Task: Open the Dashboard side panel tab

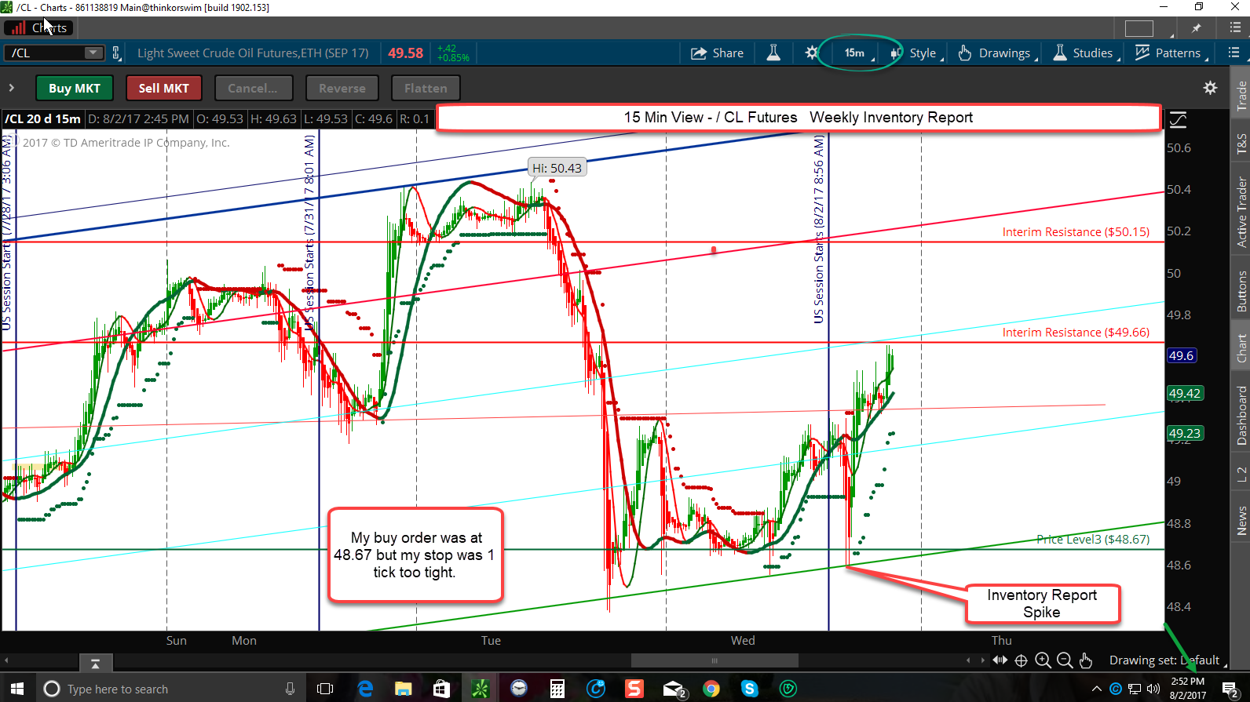Action: (1241, 416)
